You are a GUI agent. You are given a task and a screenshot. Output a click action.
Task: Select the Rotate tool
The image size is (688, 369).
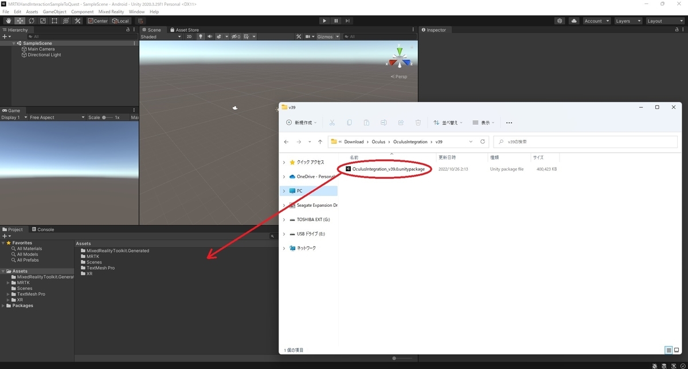point(32,21)
